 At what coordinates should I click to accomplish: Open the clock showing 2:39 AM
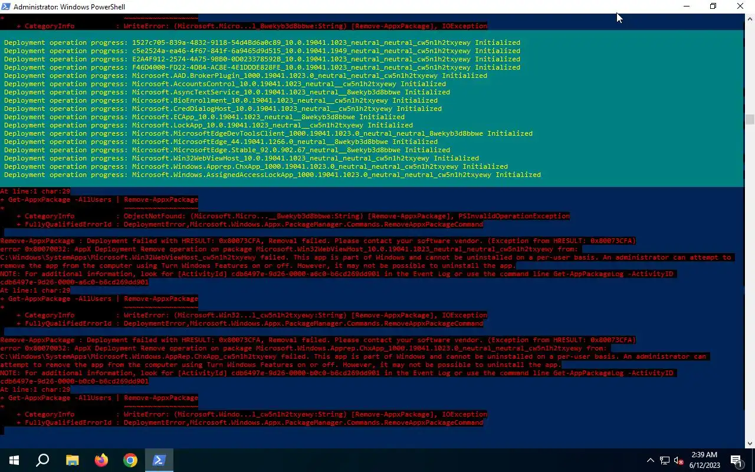click(704, 460)
